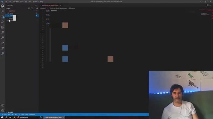Click the Windows taskbar search icon

6,117
